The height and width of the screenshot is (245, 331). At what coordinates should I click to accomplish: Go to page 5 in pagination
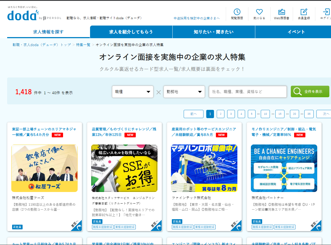252,114
